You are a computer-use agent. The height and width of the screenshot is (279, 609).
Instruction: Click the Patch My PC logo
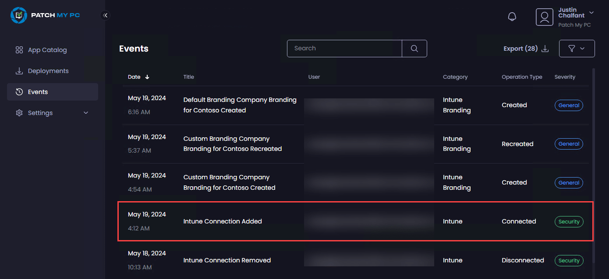click(x=45, y=15)
